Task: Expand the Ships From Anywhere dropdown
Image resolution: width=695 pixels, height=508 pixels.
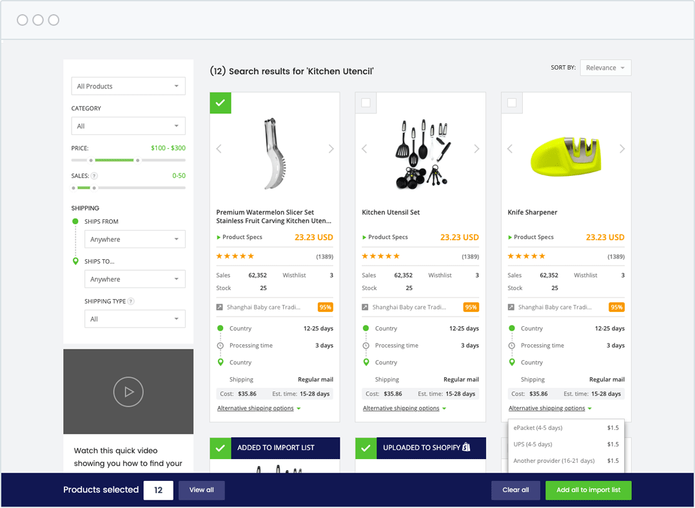Action: (x=135, y=239)
